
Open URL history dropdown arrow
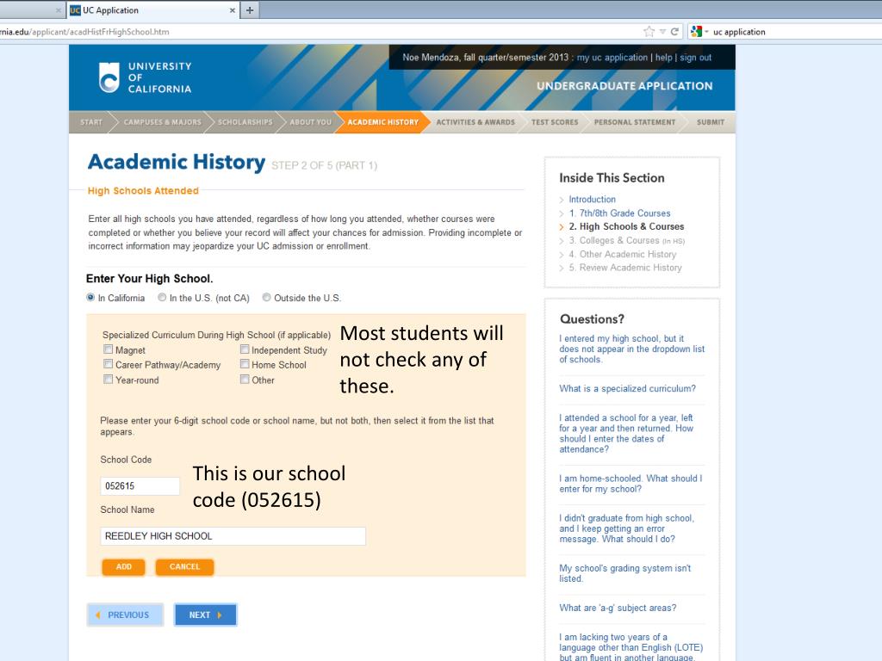tap(662, 32)
